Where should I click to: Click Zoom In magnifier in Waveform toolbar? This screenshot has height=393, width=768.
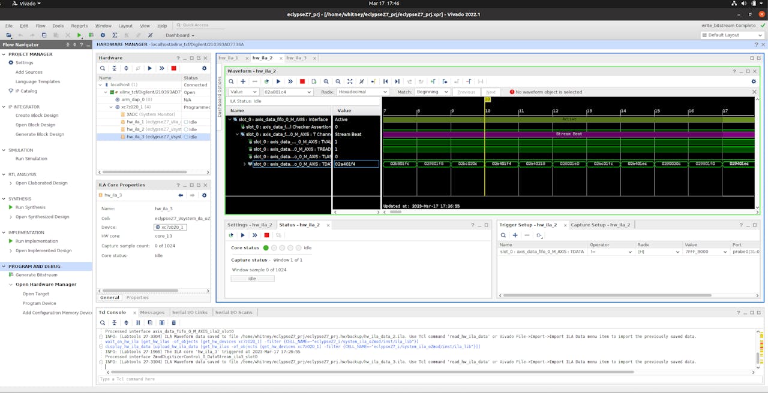(x=326, y=81)
